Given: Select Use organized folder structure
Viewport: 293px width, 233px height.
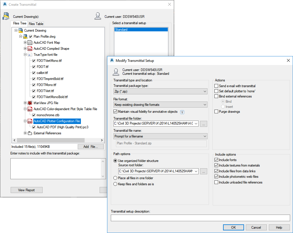Looking at the screenshot, I should coord(115,161).
